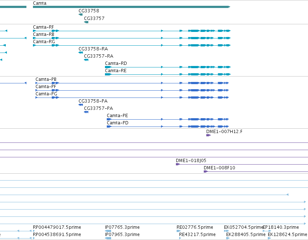Click the Camta-RD first exon block
Screen dimensions: 308x240
(108, 67)
